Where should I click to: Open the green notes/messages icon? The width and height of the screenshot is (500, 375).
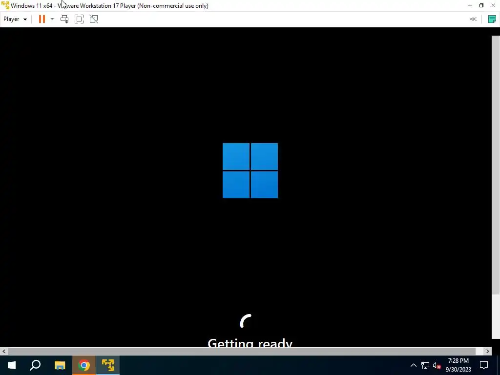point(492,19)
